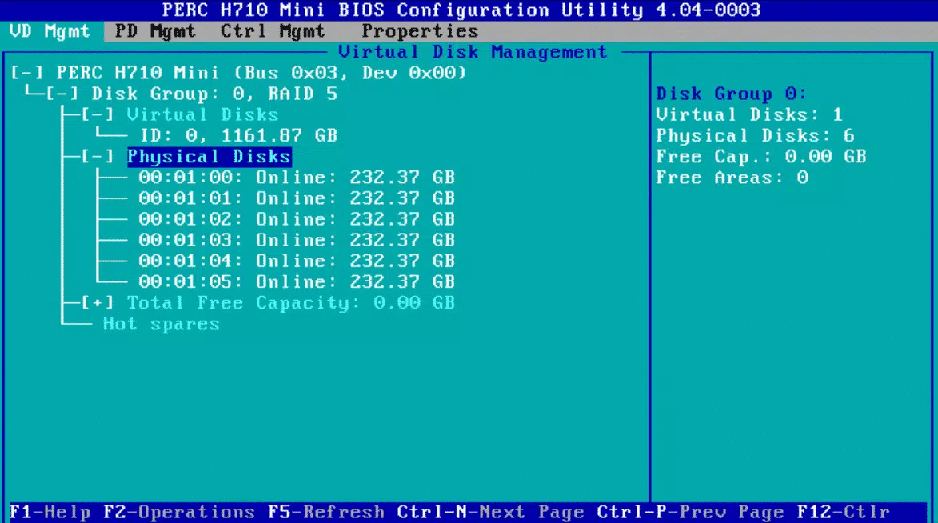Open the PD Mgmt tab
Screen dimensions: 938x523
tap(155, 31)
